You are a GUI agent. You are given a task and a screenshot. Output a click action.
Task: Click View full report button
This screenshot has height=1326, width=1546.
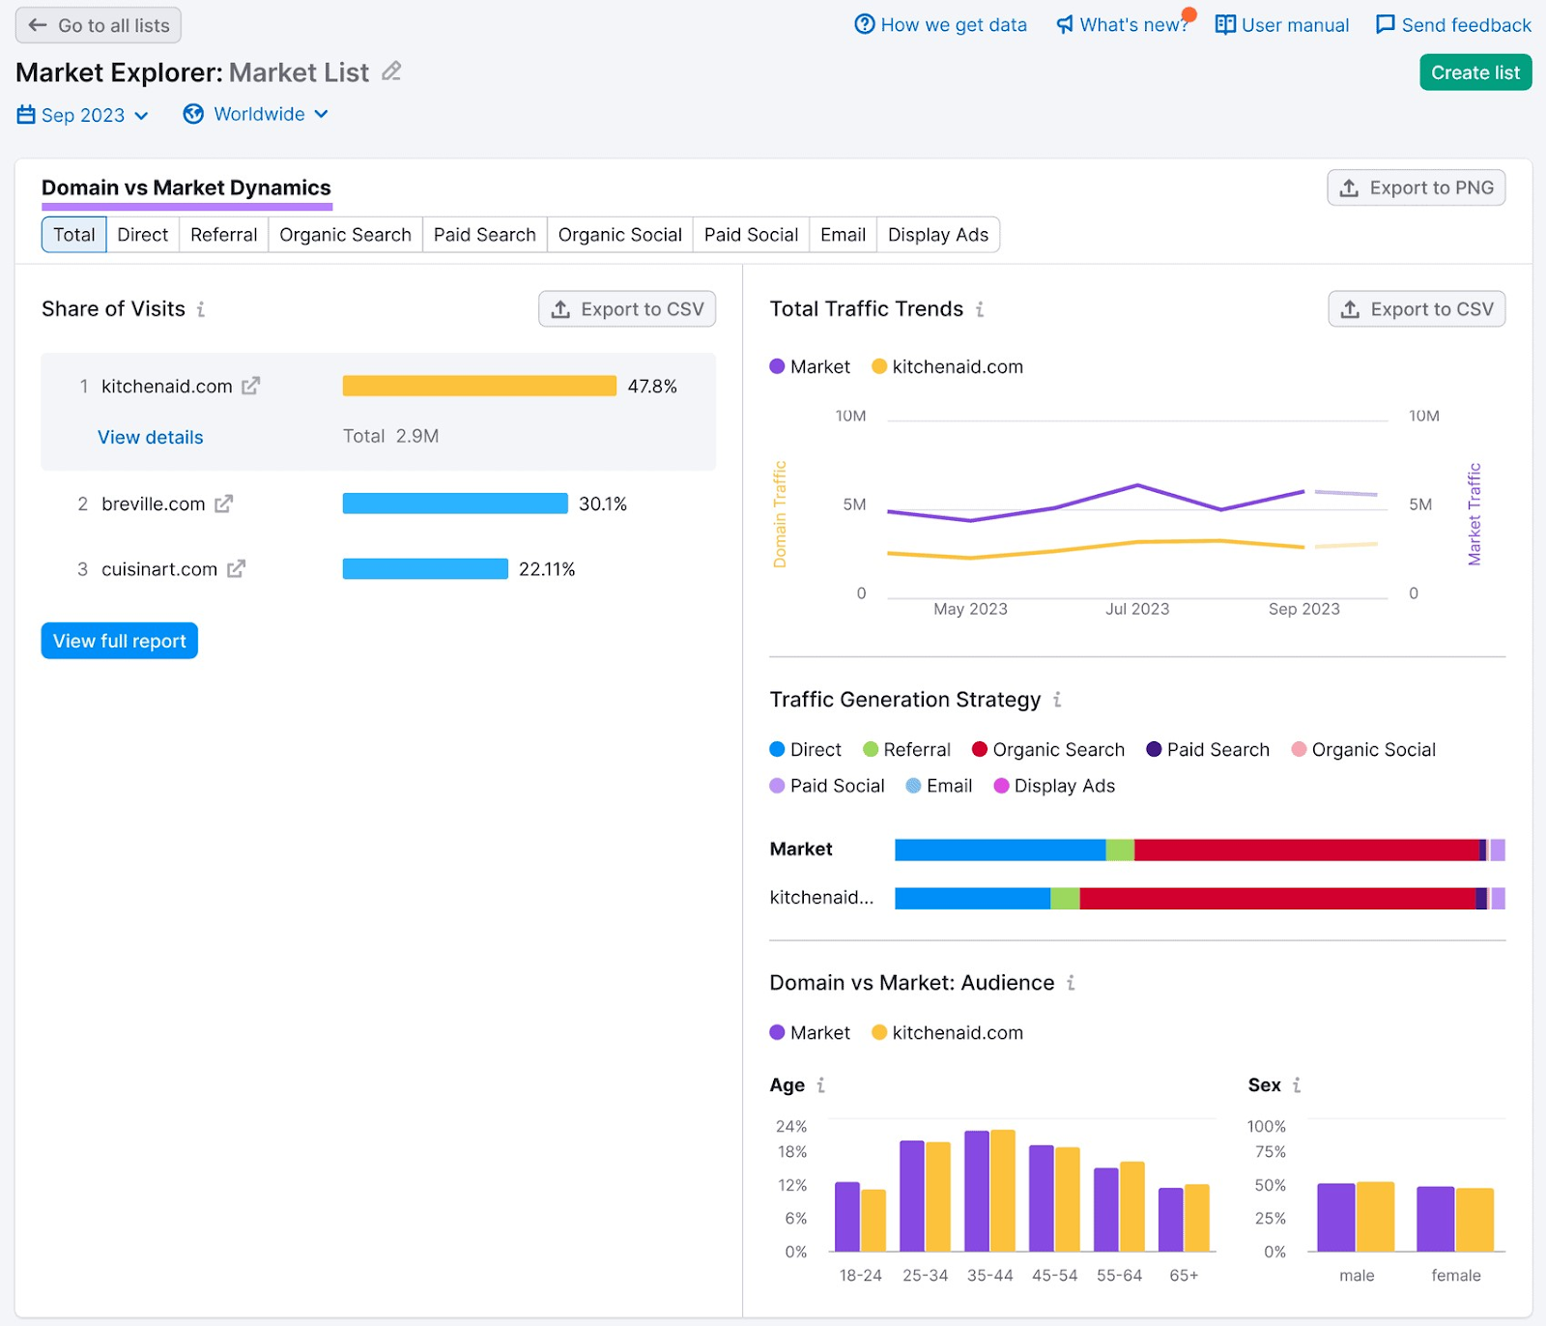[120, 641]
